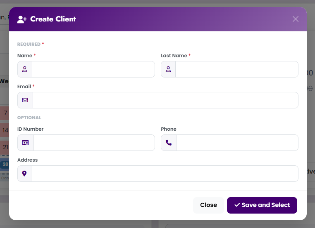Click the ID card icon
This screenshot has height=228, width=315.
[x=25, y=143]
